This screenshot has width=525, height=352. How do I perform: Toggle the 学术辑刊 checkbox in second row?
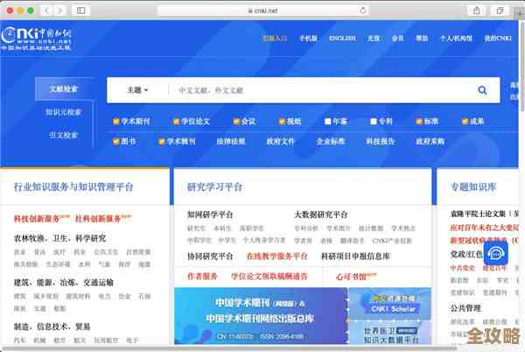coord(162,142)
